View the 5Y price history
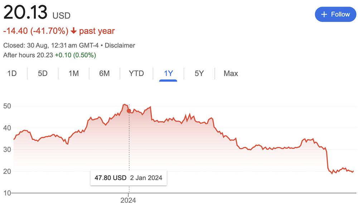Screen dimensions: 358x206 pos(199,73)
